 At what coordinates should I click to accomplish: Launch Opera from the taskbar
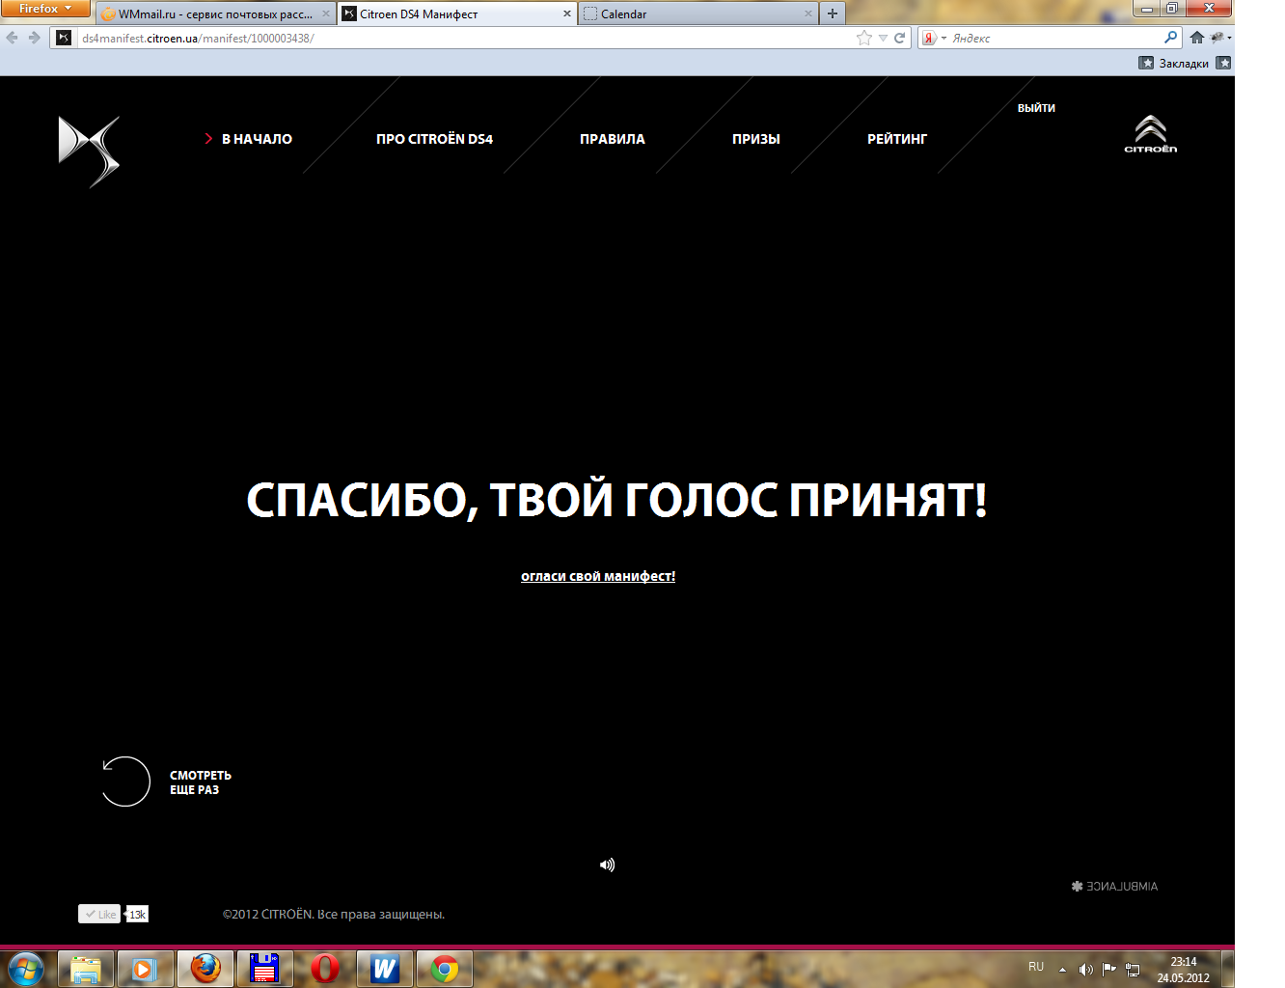click(x=325, y=969)
